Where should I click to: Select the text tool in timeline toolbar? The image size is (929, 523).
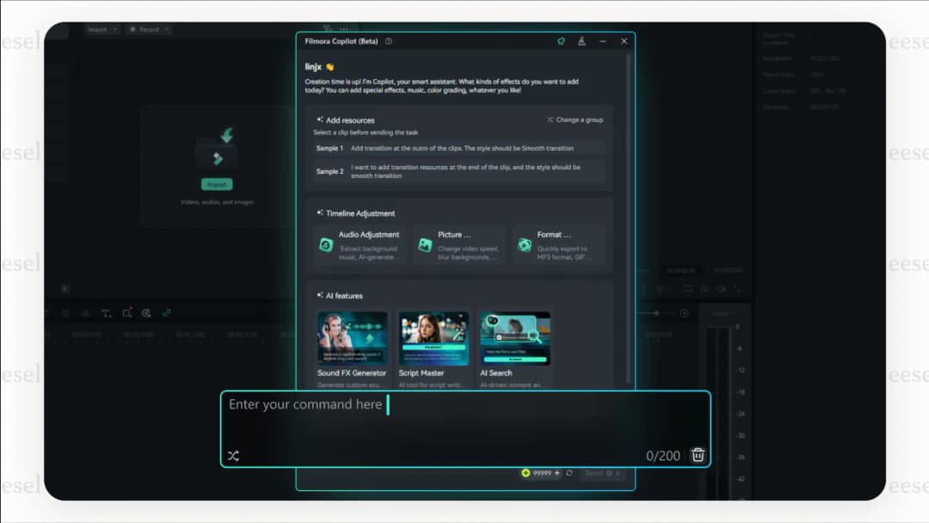[x=106, y=313]
